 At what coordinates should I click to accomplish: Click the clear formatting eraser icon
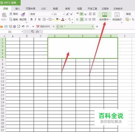point(70,19)
